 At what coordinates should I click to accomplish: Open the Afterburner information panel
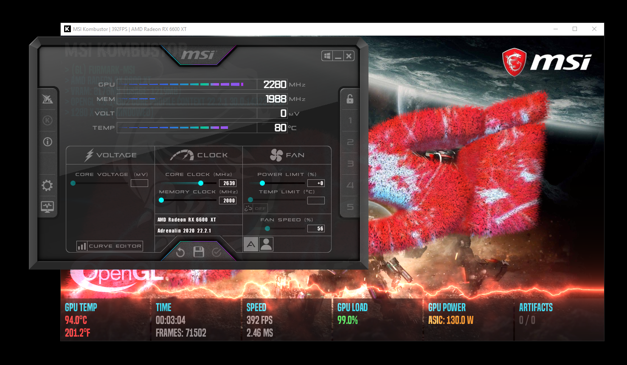point(48,142)
